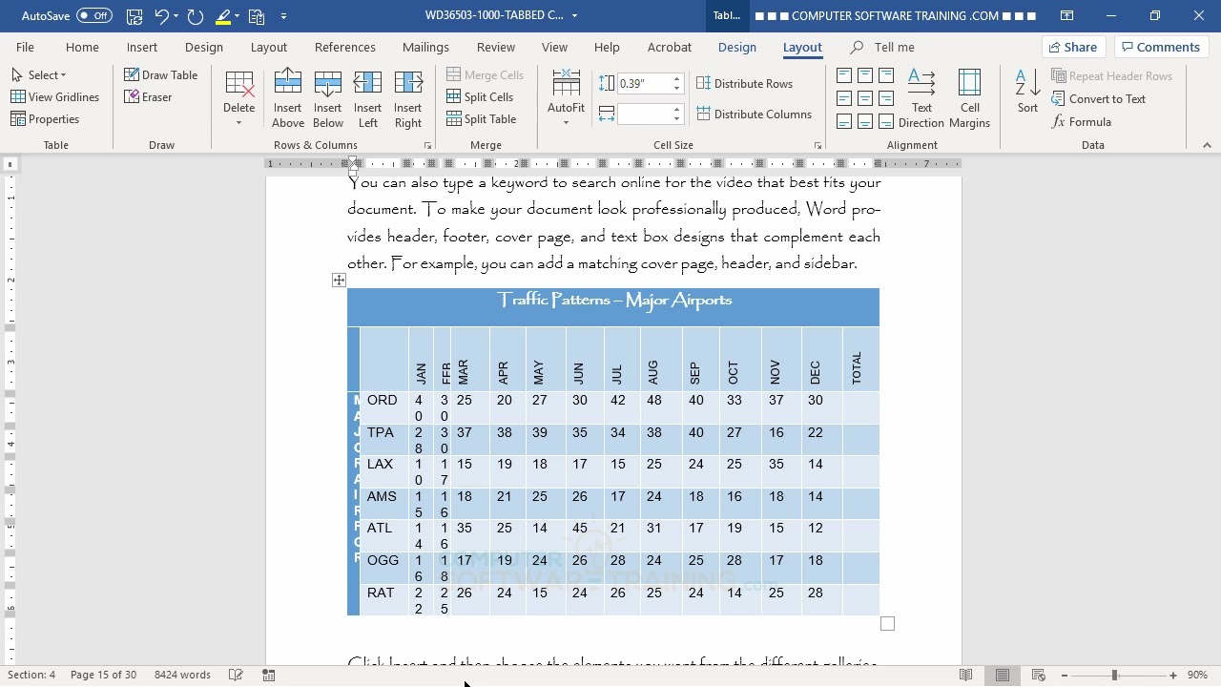The image size is (1221, 687).
Task: Click Convert to Text
Action: point(1099,99)
